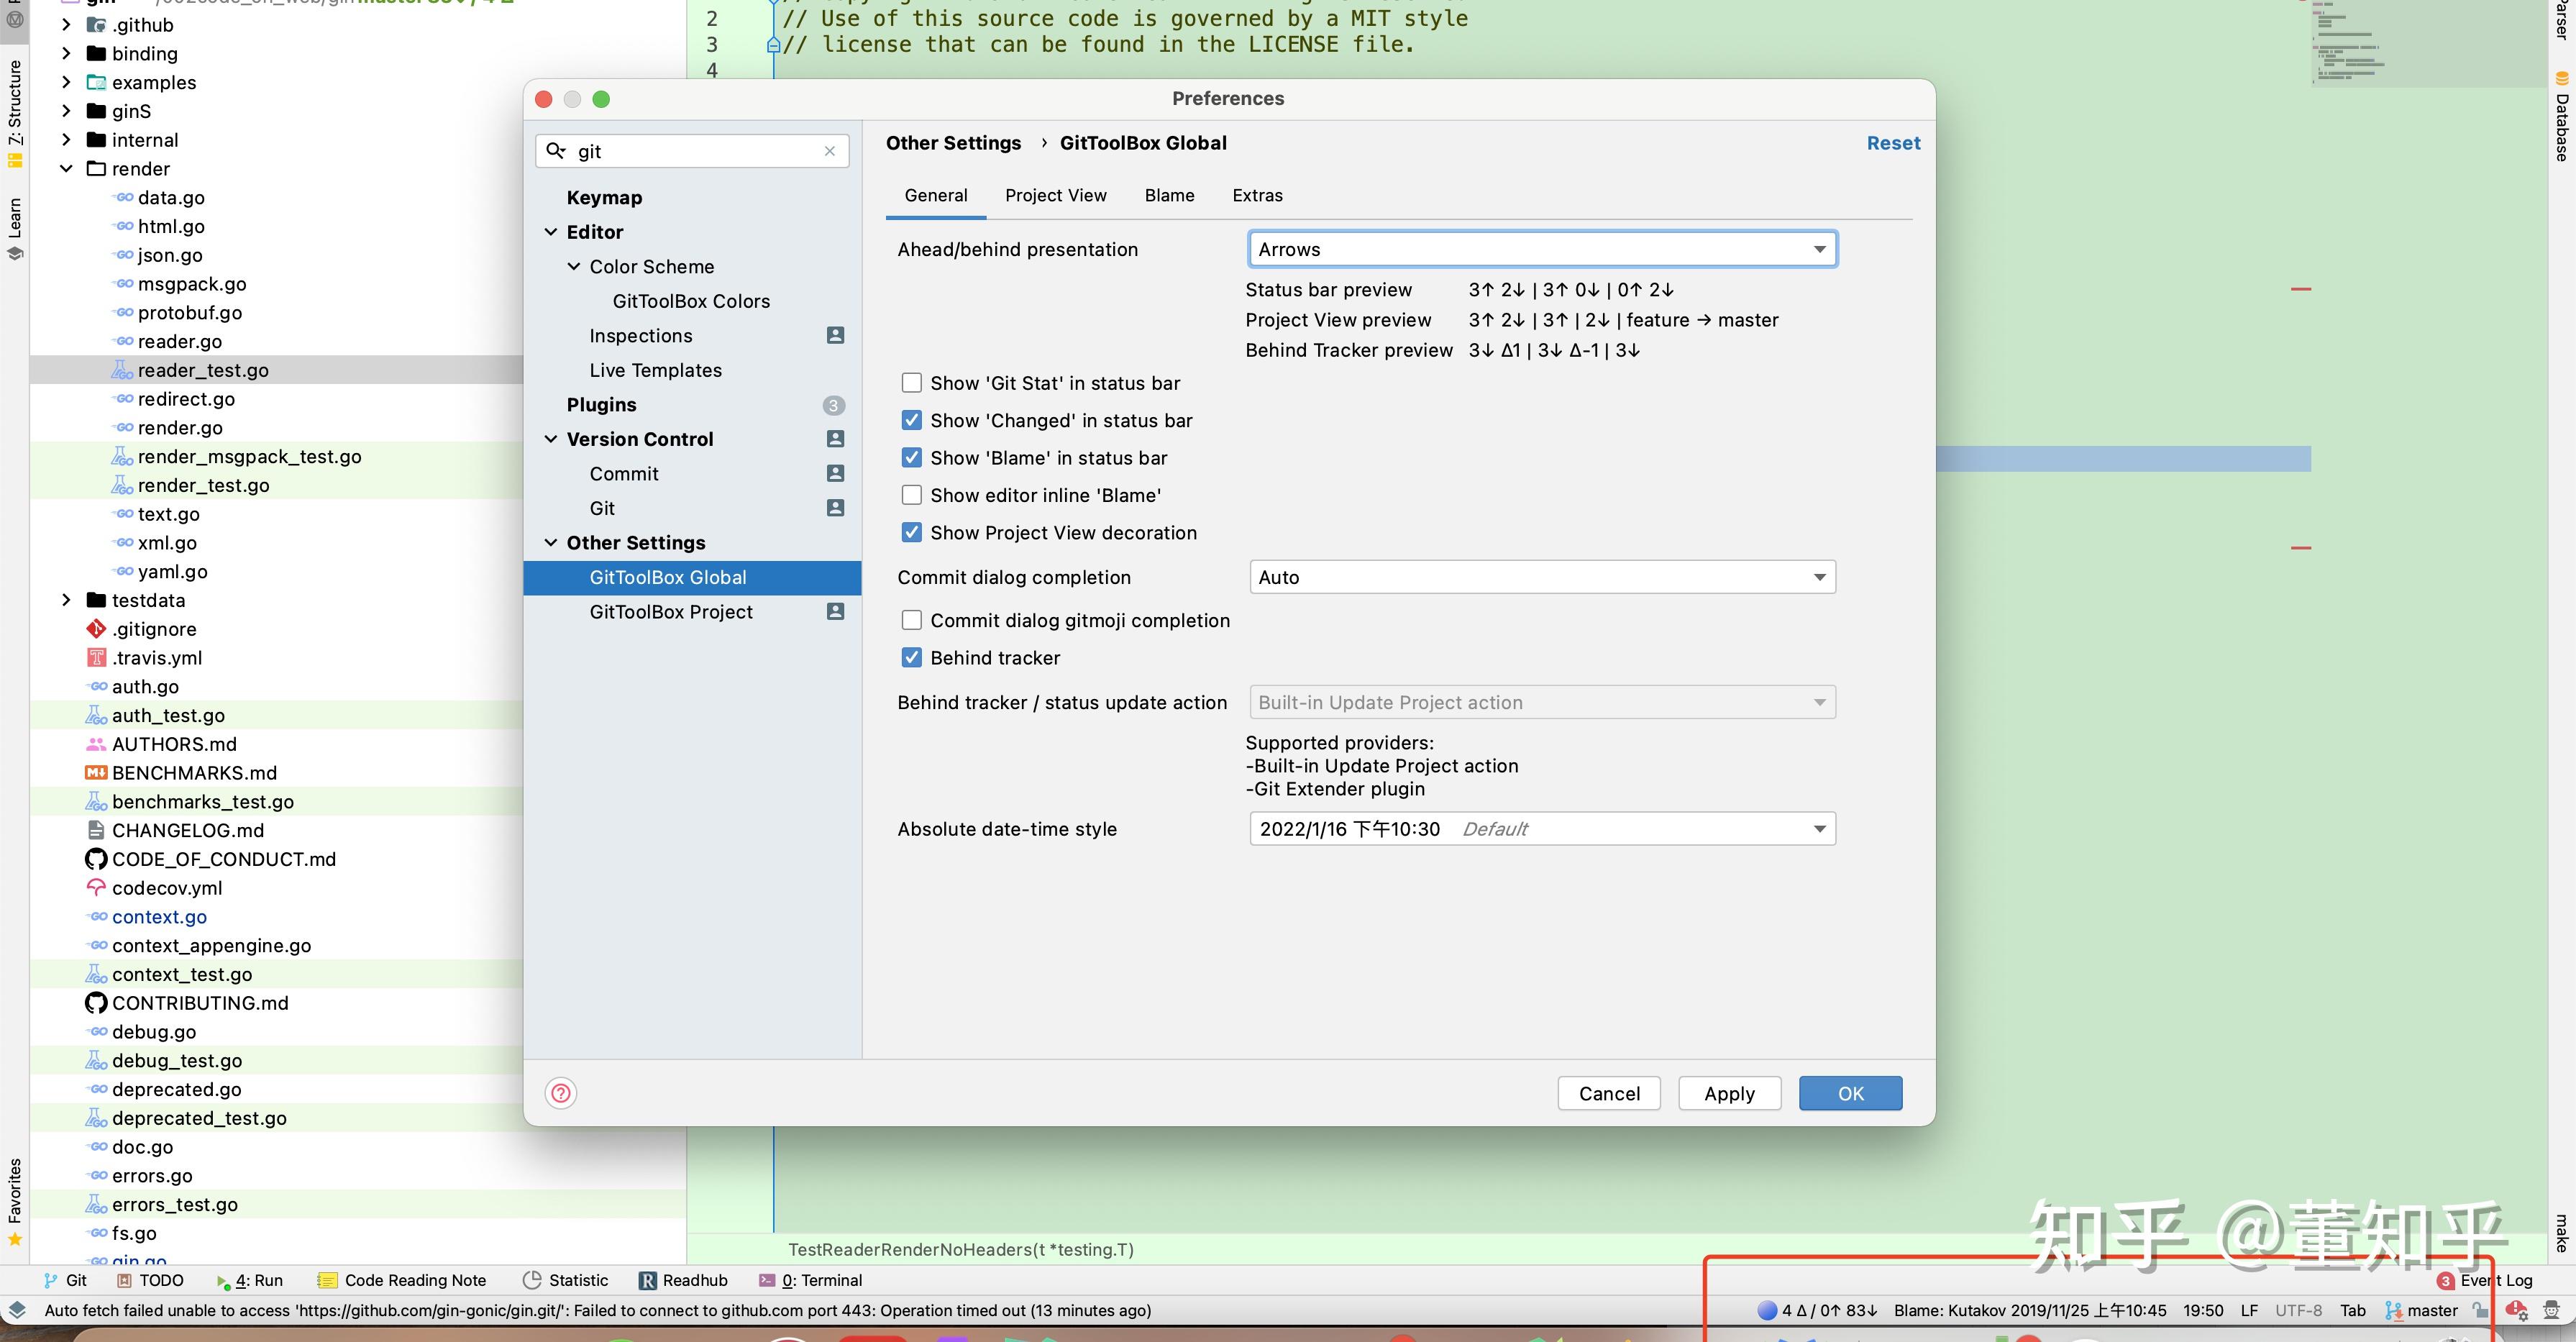The image size is (2576, 1342).
Task: Click the help question mark icon
Action: click(x=561, y=1093)
